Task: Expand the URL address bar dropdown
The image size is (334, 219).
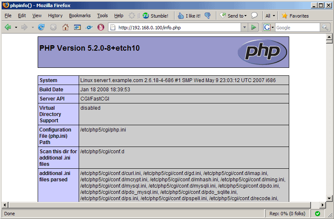Action: coord(244,27)
